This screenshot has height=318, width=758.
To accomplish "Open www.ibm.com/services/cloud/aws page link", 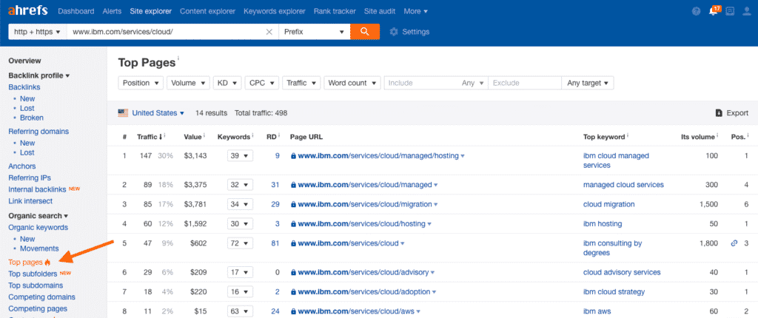I will tap(355, 311).
